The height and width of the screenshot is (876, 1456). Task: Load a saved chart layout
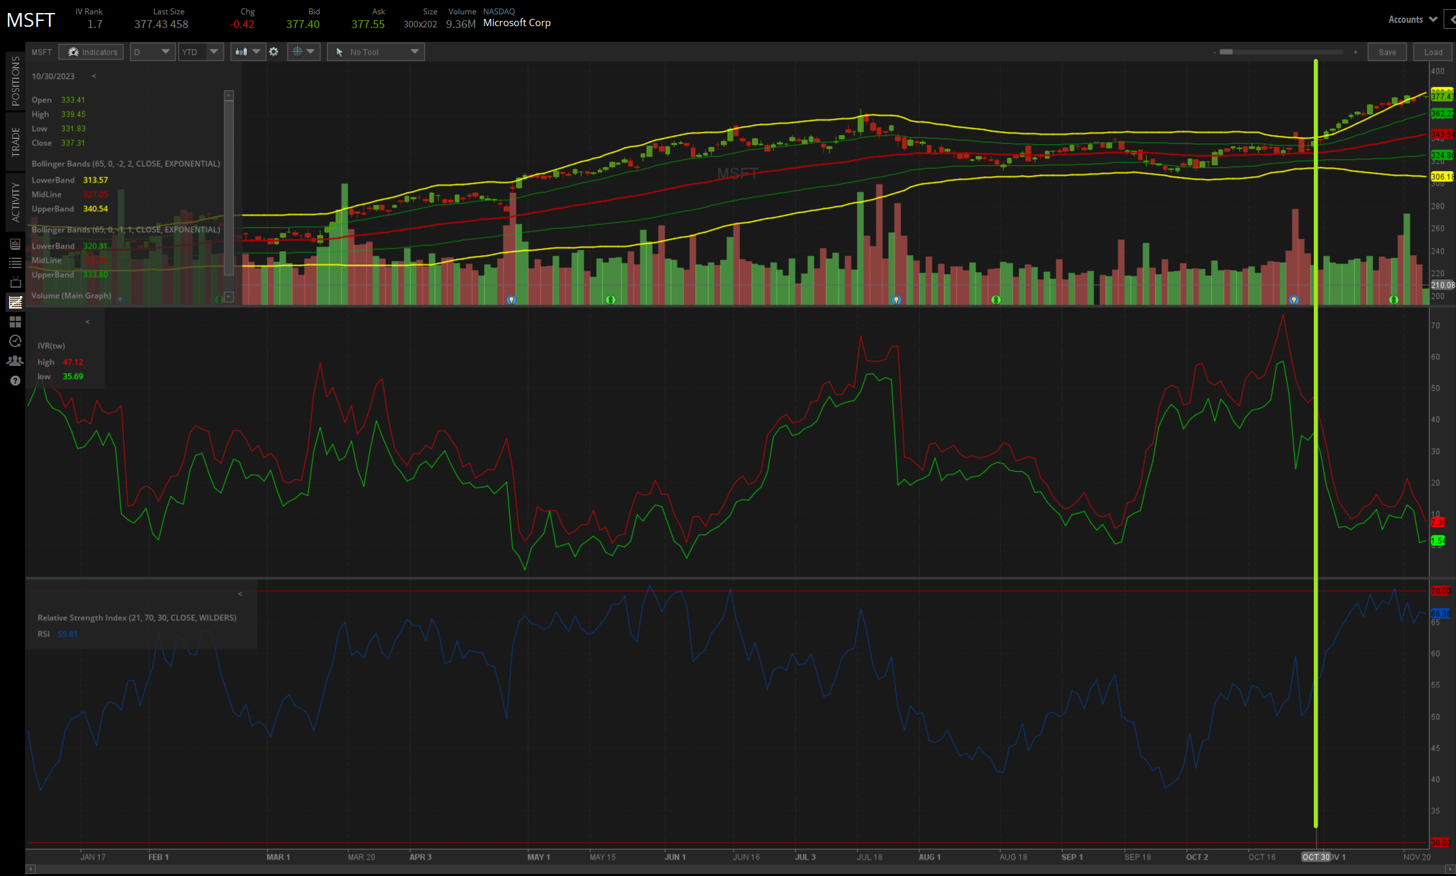(1433, 52)
